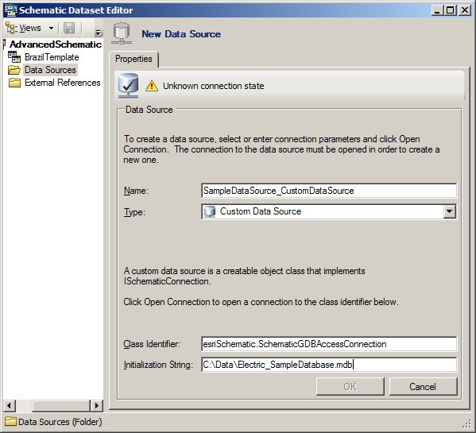Select the AdvancedSchematic root node
The width and height of the screenshot is (476, 433).
[56, 44]
